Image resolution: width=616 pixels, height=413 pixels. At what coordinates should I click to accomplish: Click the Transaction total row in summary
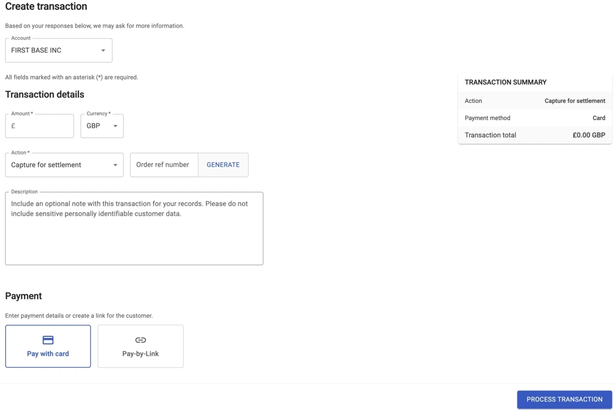pos(534,135)
